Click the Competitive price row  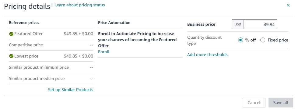click(51, 45)
